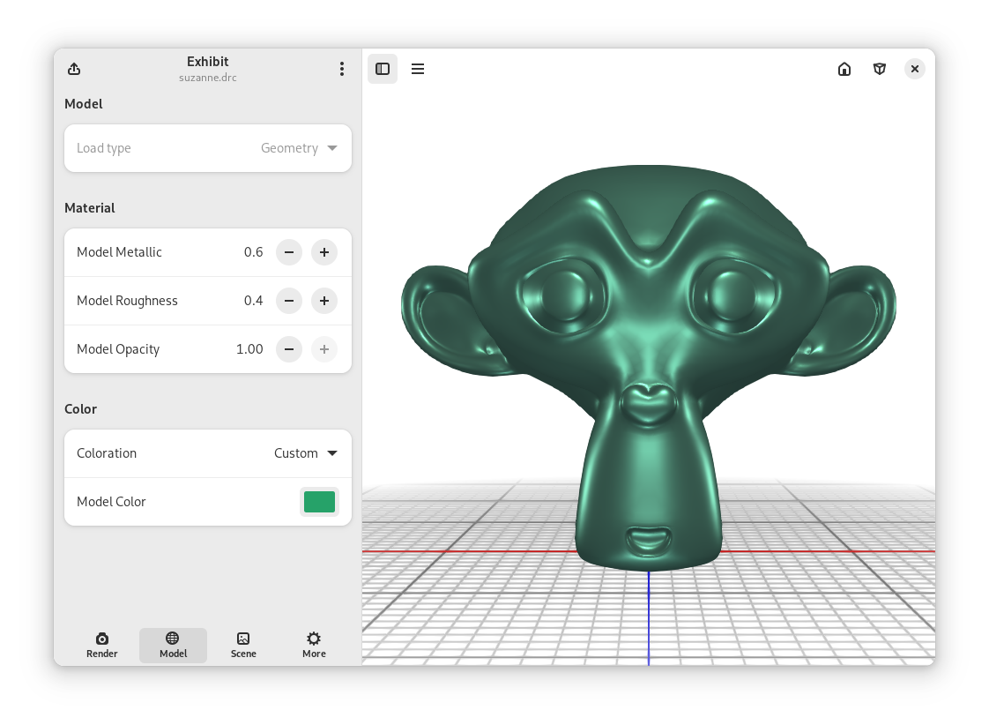Click the suzanne.drc file name subtitle
Viewport: 989px width, 725px height.
coord(207,78)
